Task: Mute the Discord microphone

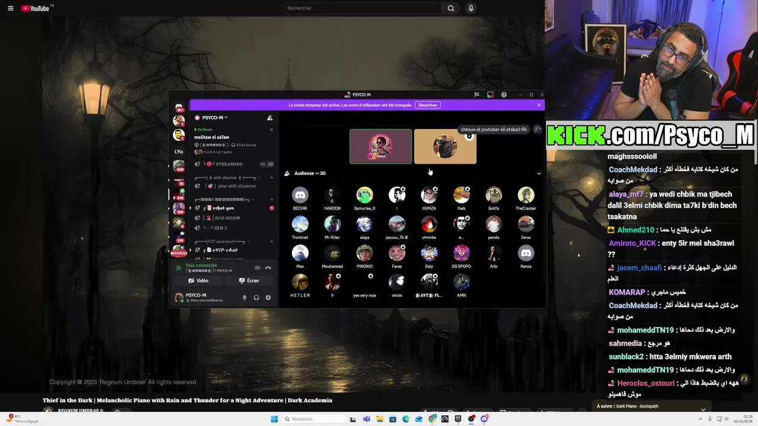Action: coord(245,298)
